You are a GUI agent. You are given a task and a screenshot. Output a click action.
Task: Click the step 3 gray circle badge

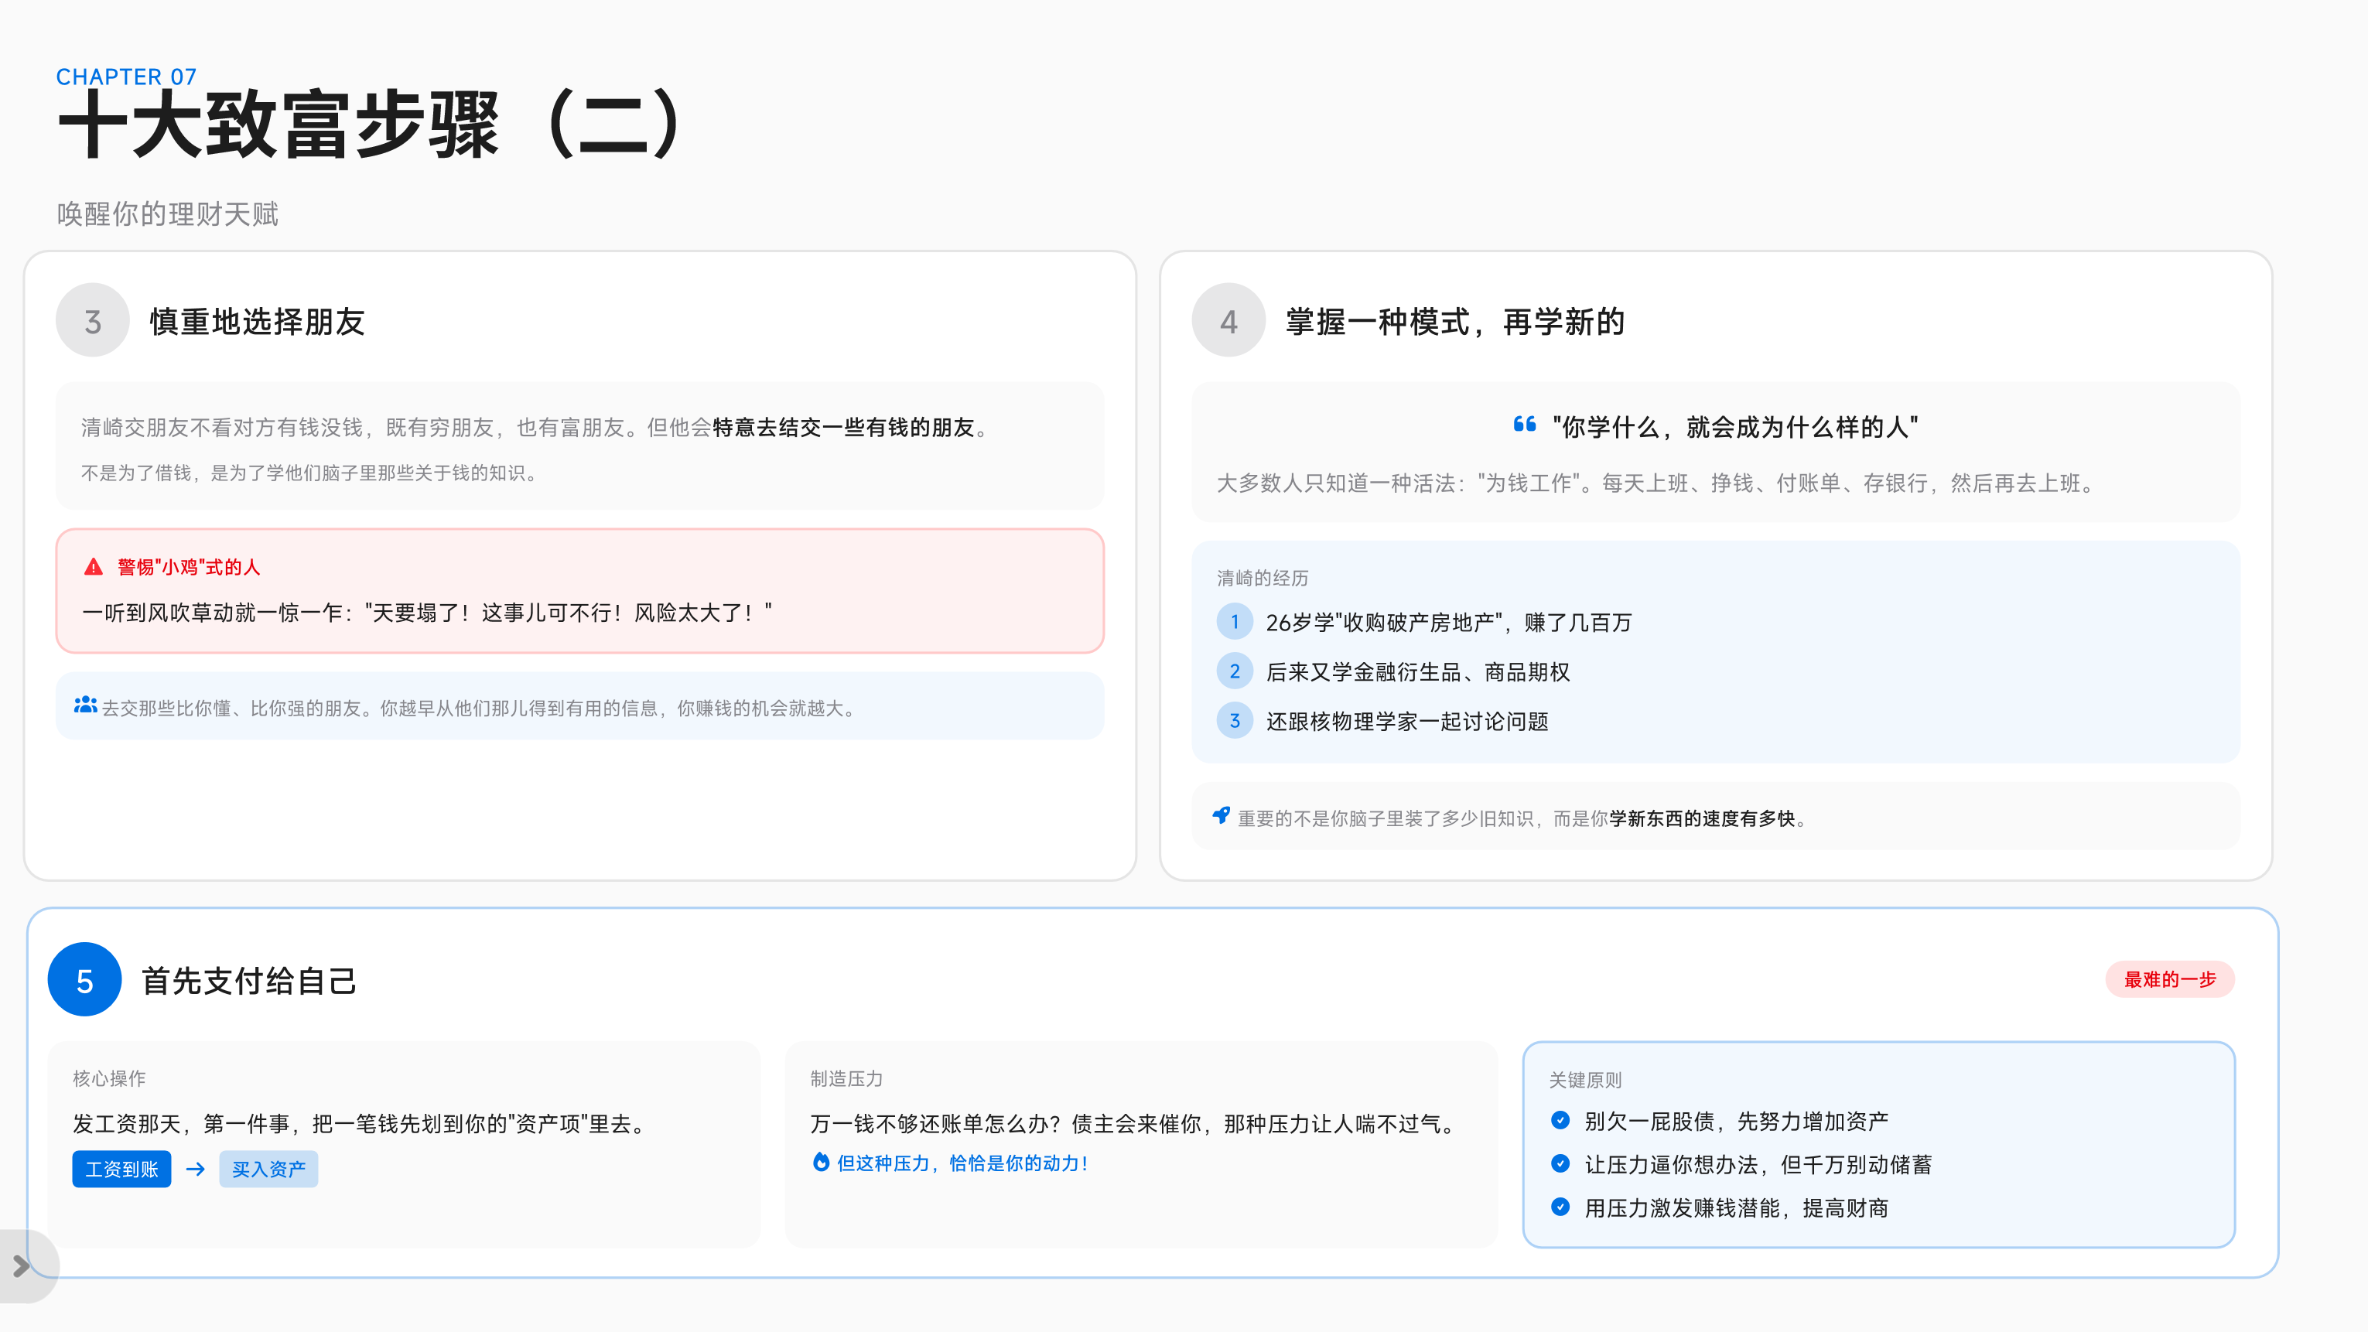[x=93, y=321]
